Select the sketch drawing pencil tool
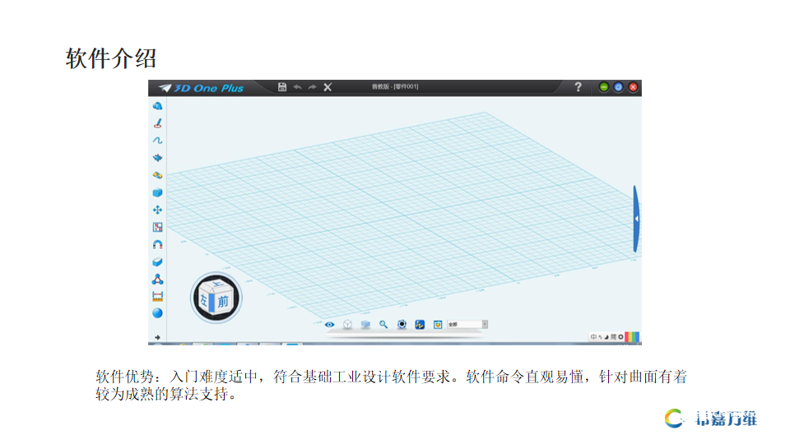This screenshot has width=790, height=444. click(x=157, y=123)
